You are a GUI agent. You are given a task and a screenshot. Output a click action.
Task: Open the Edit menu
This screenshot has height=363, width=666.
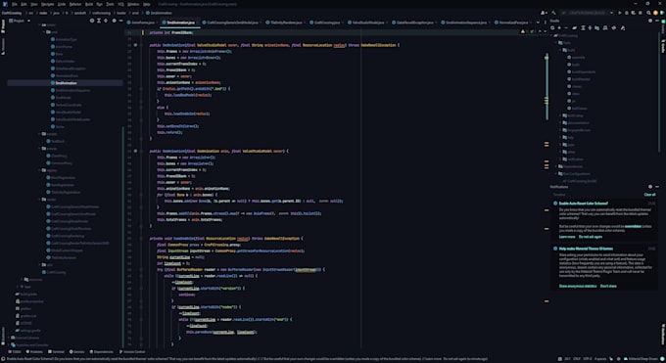tap(24, 4)
